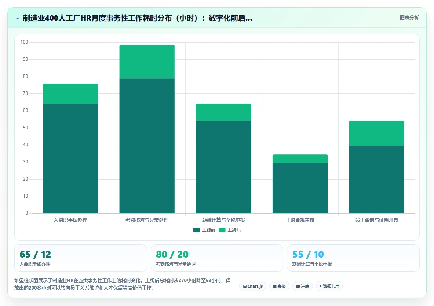The height and width of the screenshot is (306, 434).
Task: Select the 表格 tag
Action: point(279,286)
